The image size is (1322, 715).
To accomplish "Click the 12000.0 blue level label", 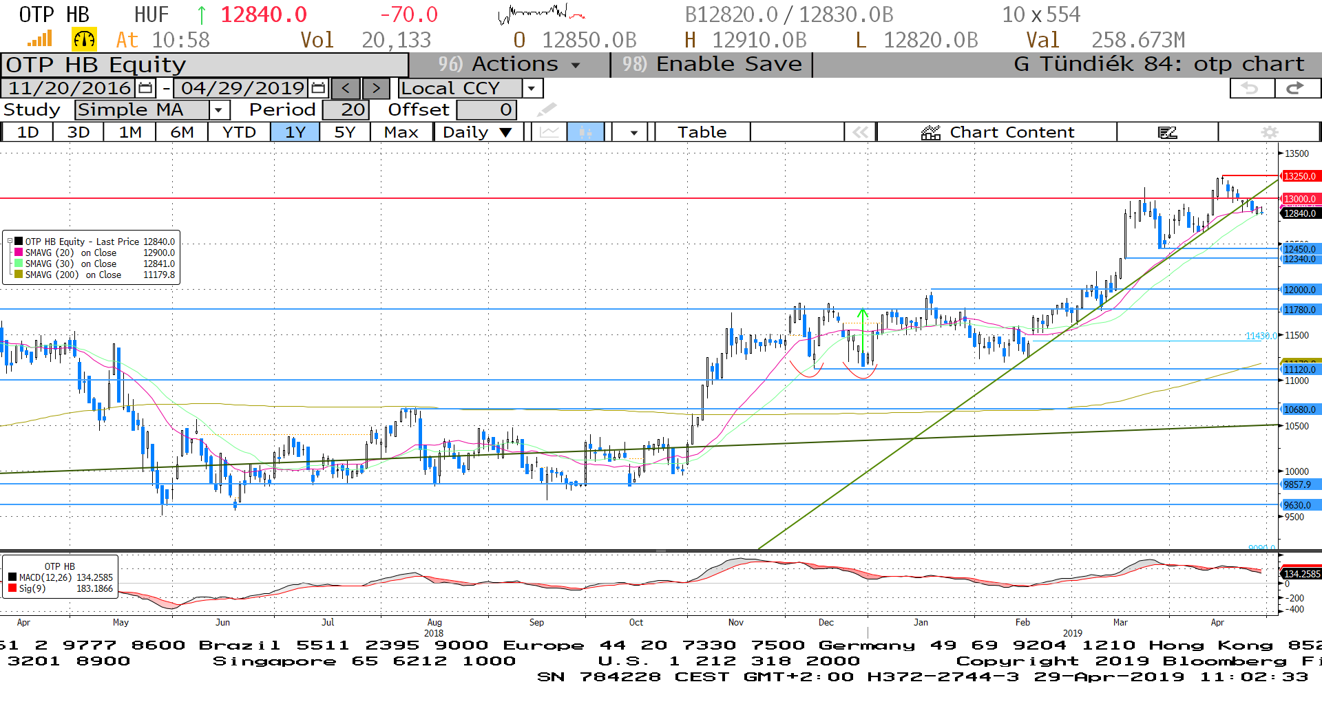I will pos(1300,290).
